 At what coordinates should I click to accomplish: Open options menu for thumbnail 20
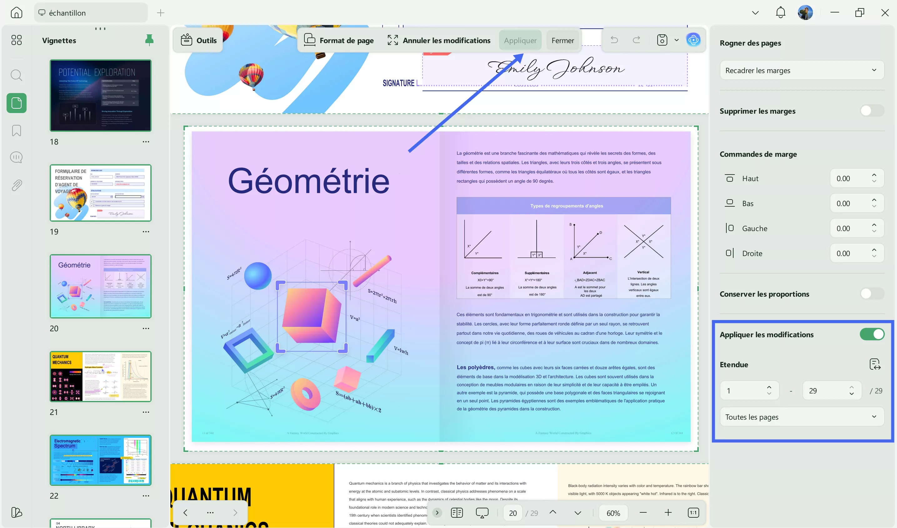click(146, 328)
